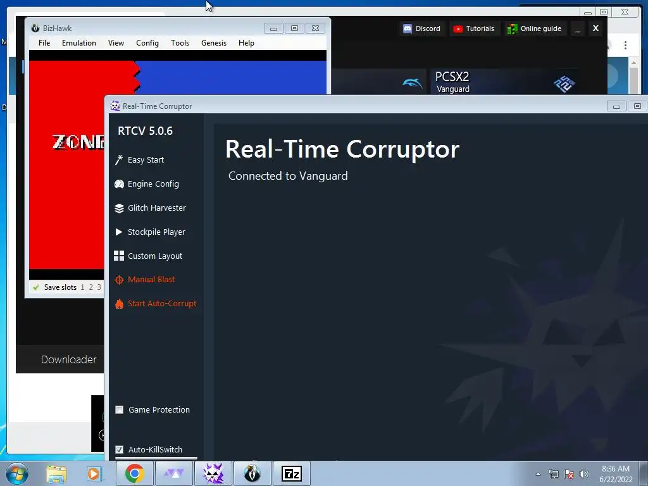Open Windows Media Player from taskbar
This screenshot has width=648, height=486.
point(94,473)
